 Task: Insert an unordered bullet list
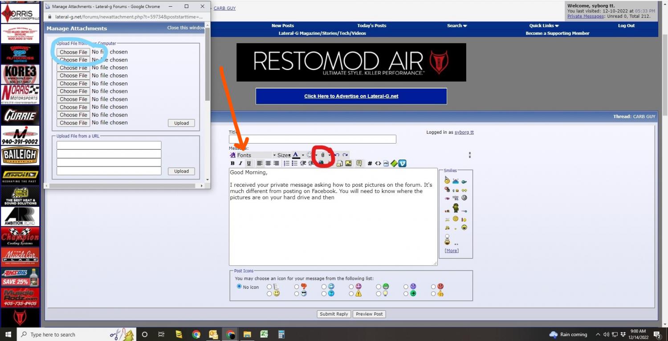coord(295,164)
